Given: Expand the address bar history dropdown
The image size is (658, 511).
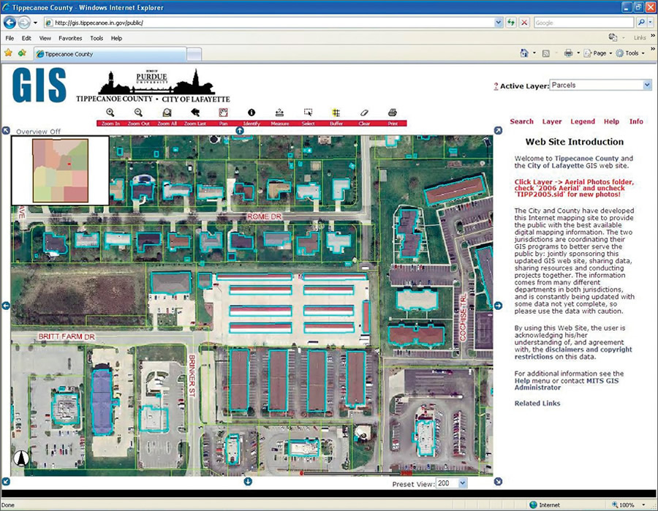Looking at the screenshot, I should point(498,23).
